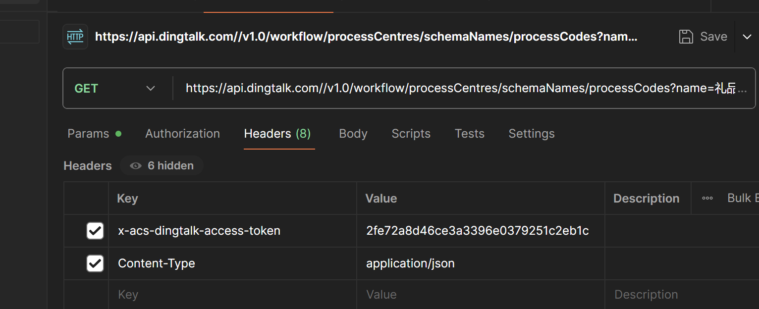
Task: Click the empty Description placeholder field
Action: (x=682, y=295)
